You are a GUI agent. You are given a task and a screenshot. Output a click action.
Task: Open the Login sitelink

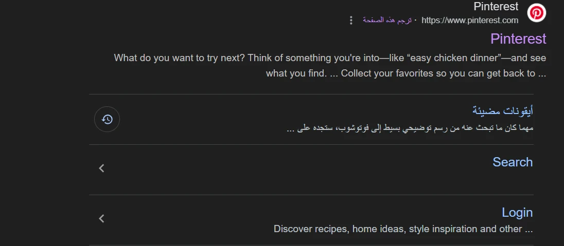pyautogui.click(x=517, y=213)
